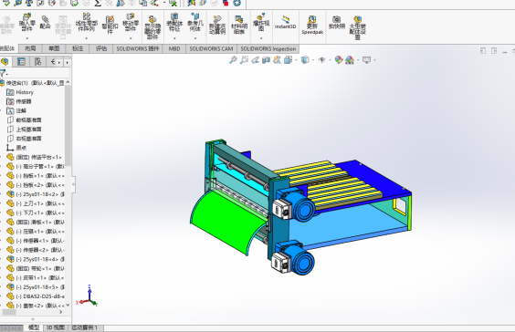515x332 pixels.
Task: Open dropdown arrow under Insert Components (插入零部件)
Action: click(26, 38)
